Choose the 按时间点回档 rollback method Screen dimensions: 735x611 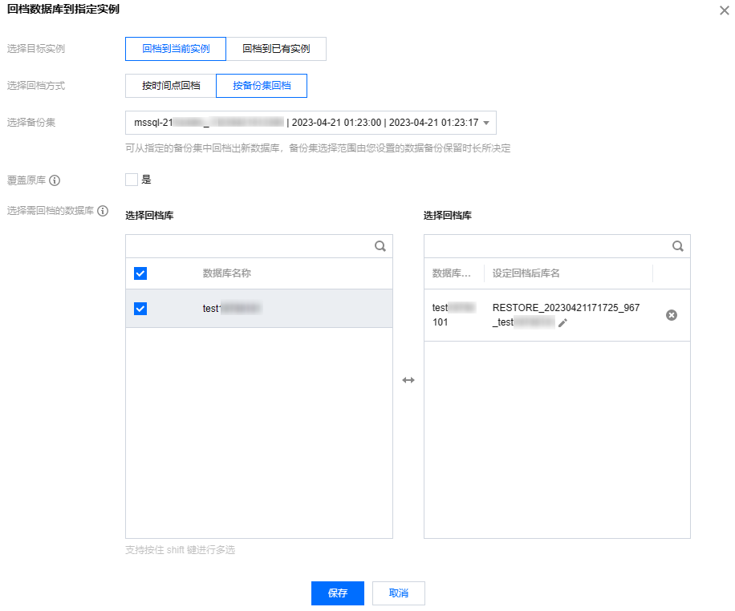(x=171, y=86)
